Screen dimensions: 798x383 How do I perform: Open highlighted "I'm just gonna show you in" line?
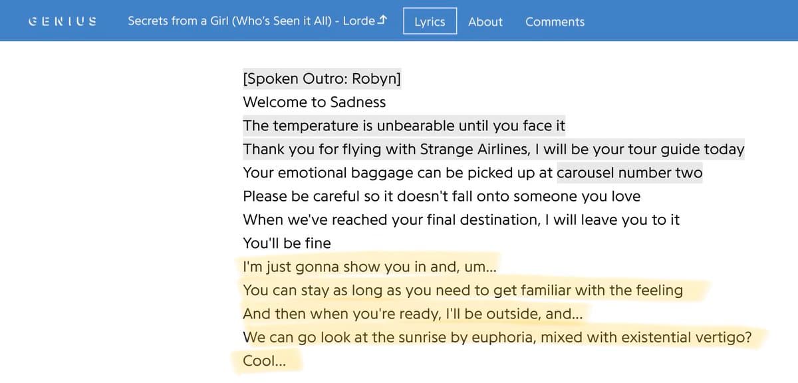(369, 267)
